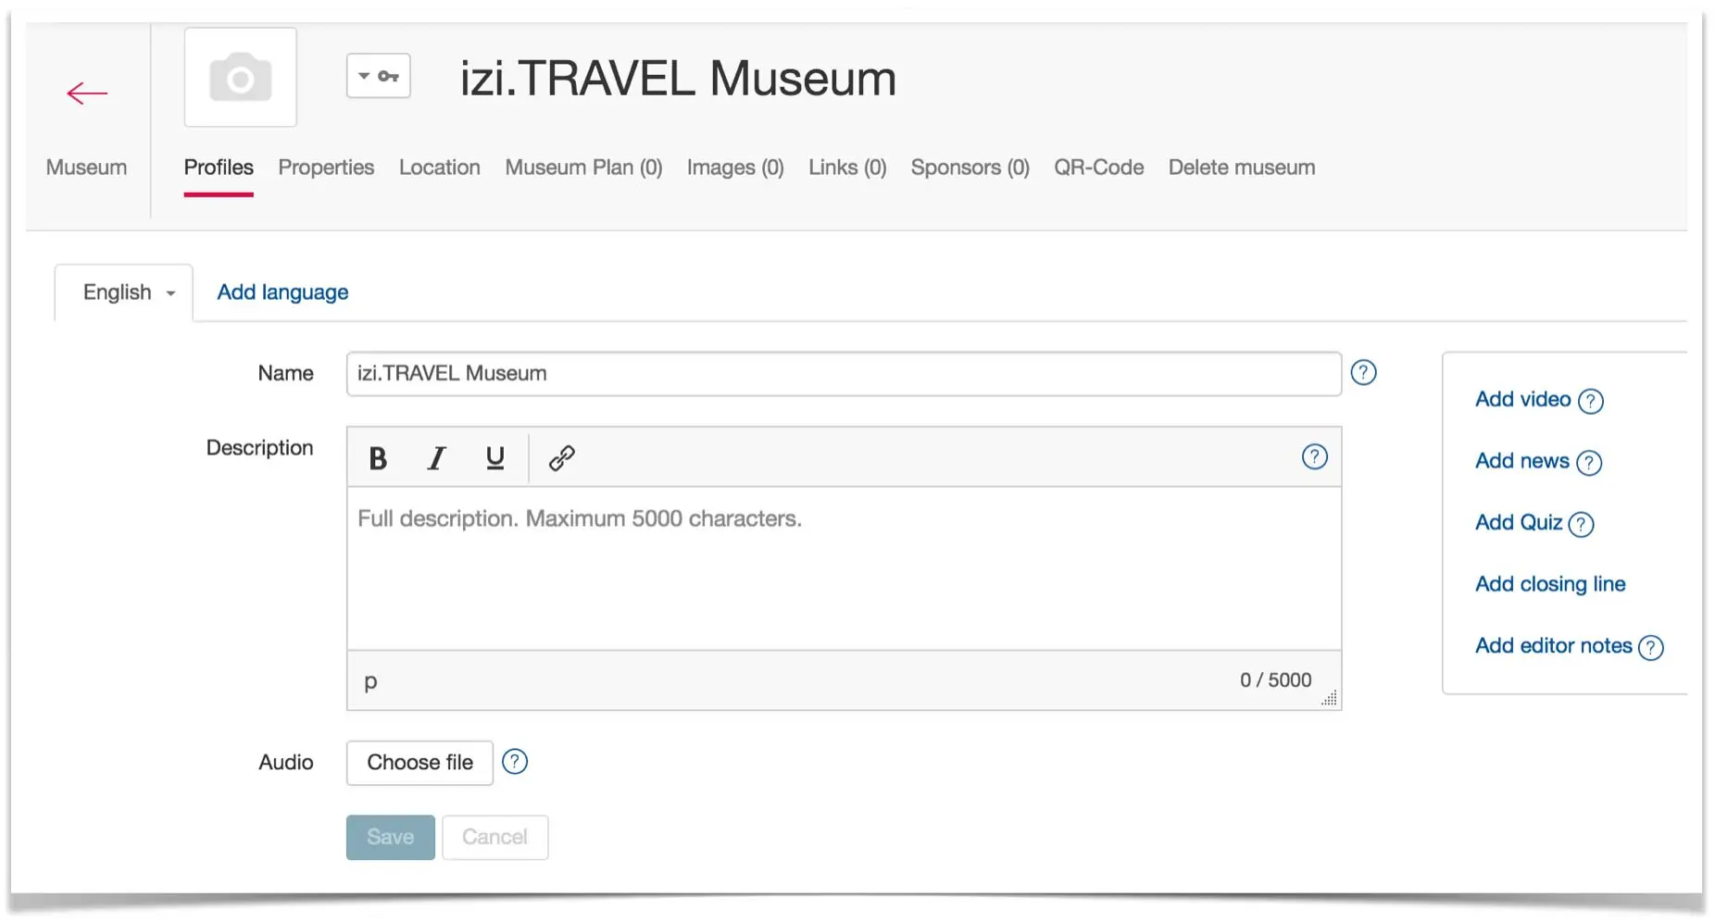Screen dimensions: 1715x922
Task: Open the key access dropdown
Action: (379, 76)
